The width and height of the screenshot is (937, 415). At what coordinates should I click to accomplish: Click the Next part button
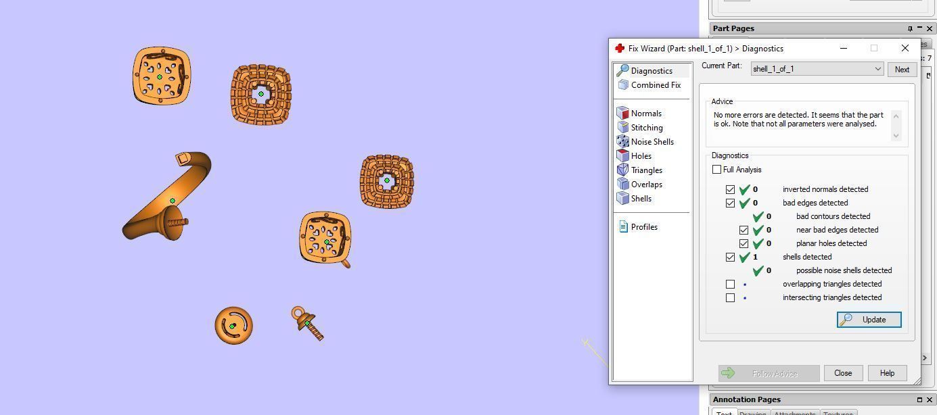tap(902, 70)
